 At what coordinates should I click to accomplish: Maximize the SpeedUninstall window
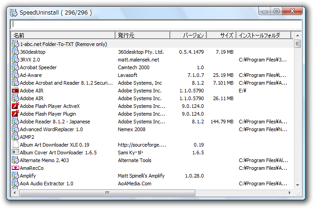(277, 11)
